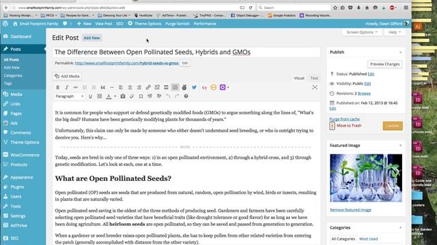Screen dimensions: 437x245
Task: Expand the Screen Options panel
Action: click(x=361, y=32)
